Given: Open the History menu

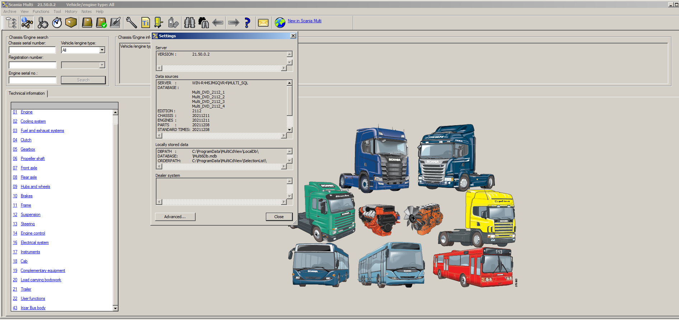Looking at the screenshot, I should (x=71, y=11).
